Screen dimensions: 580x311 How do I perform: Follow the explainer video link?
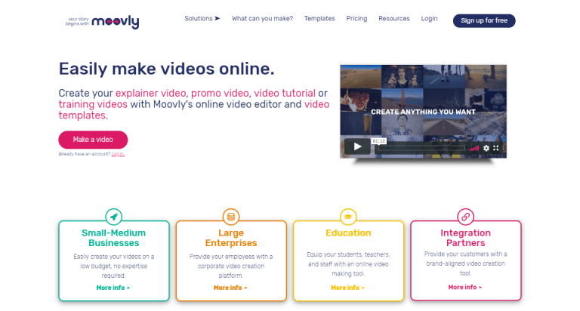click(150, 93)
